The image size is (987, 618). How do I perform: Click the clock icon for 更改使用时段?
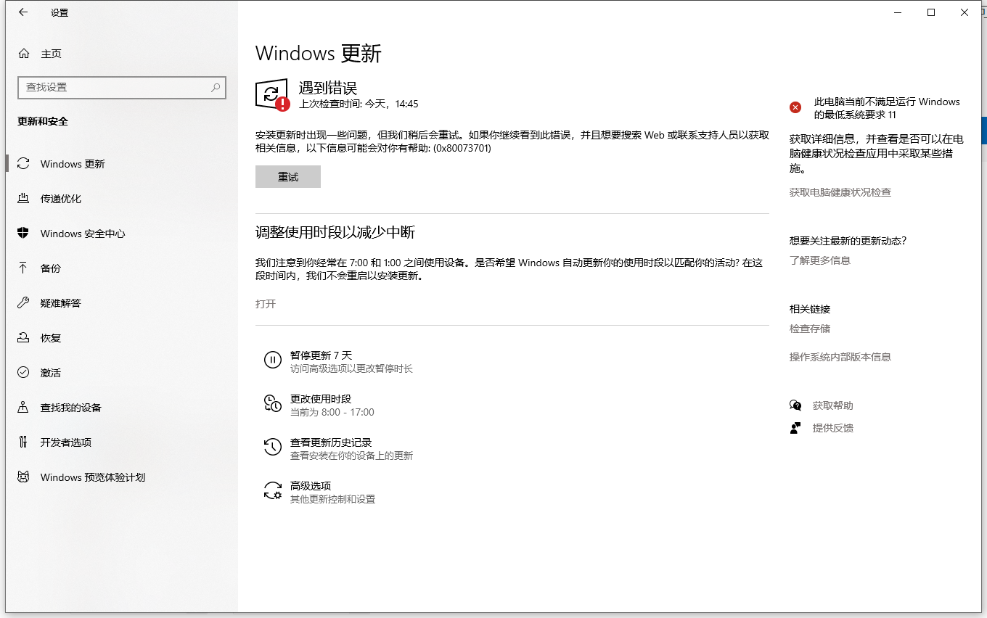[273, 404]
